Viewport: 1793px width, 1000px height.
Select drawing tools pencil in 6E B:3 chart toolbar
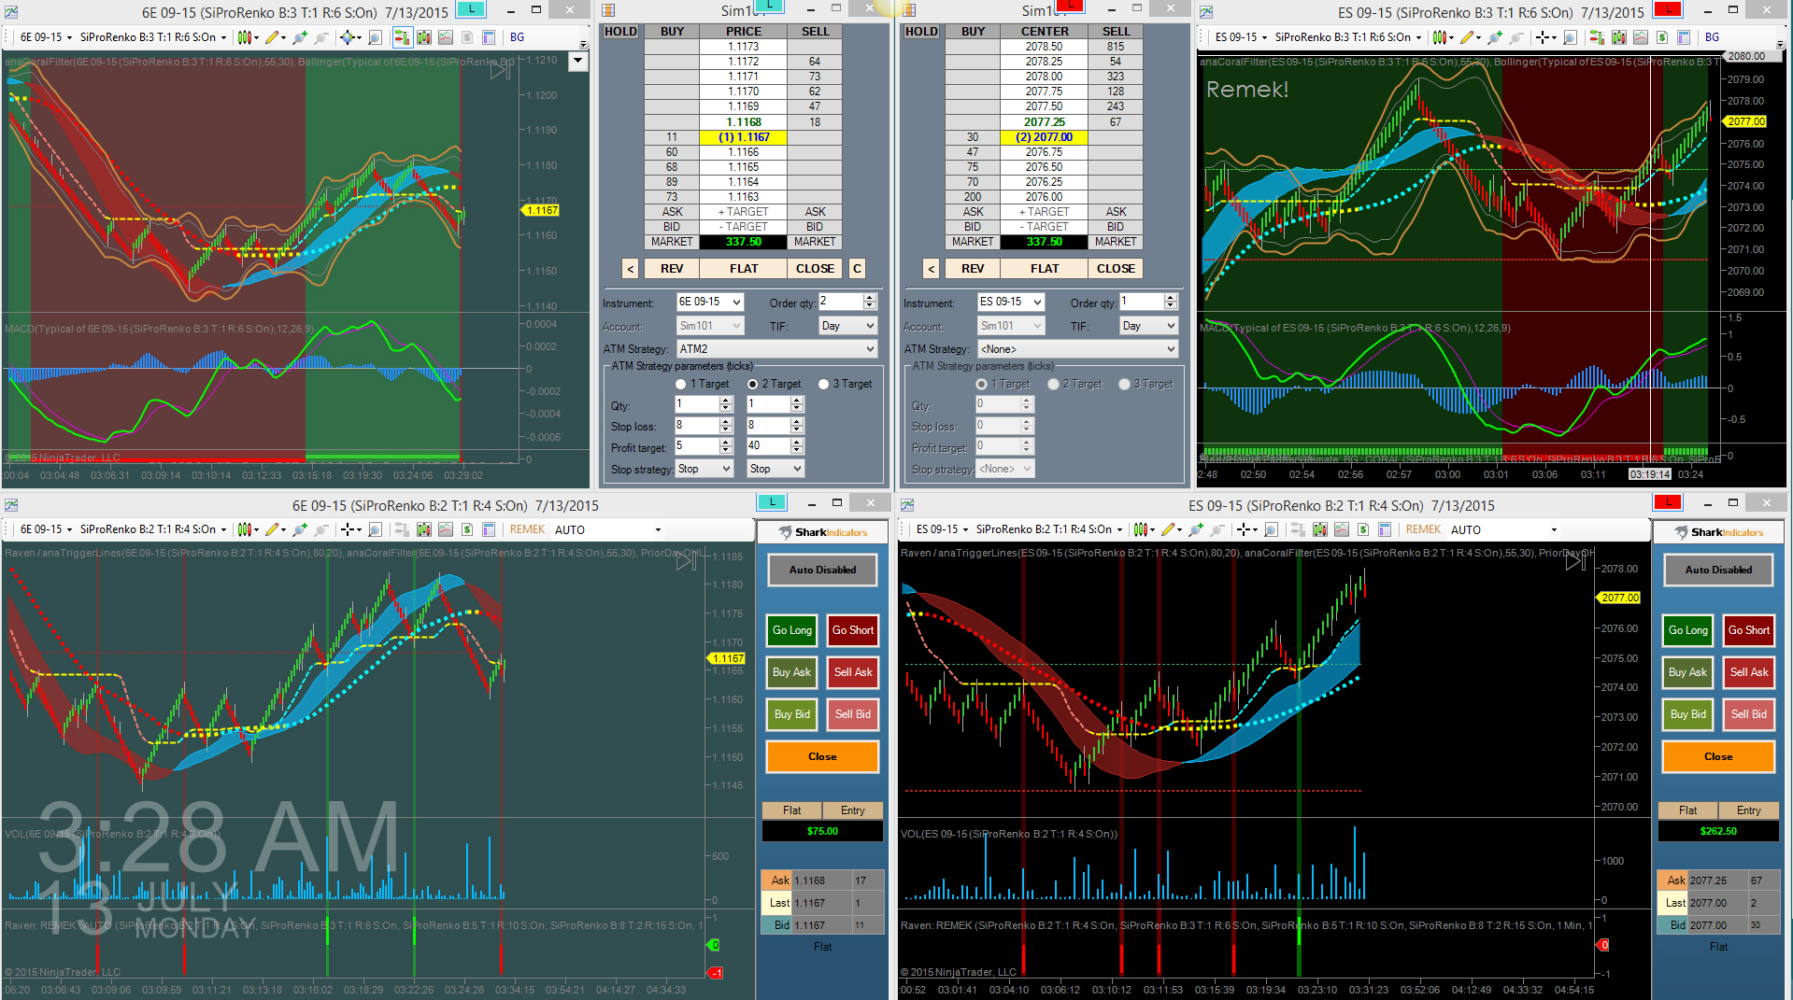273,37
